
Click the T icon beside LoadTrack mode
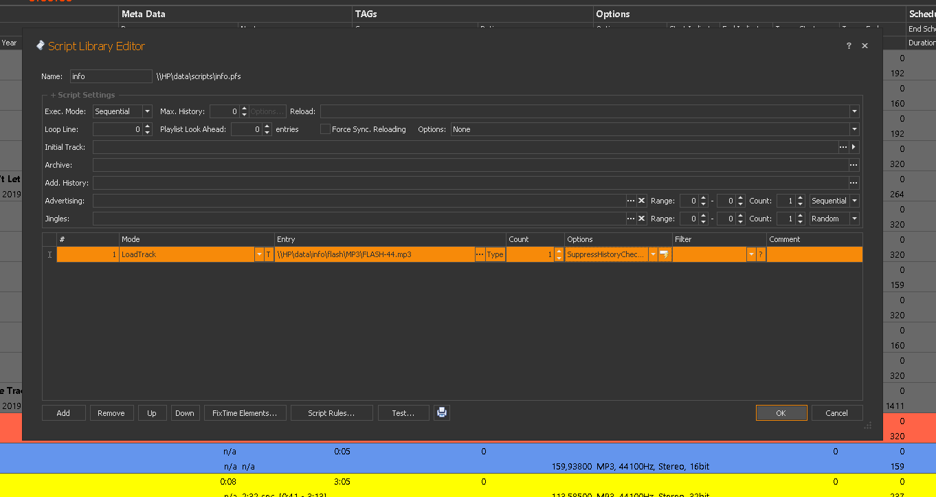tap(268, 254)
